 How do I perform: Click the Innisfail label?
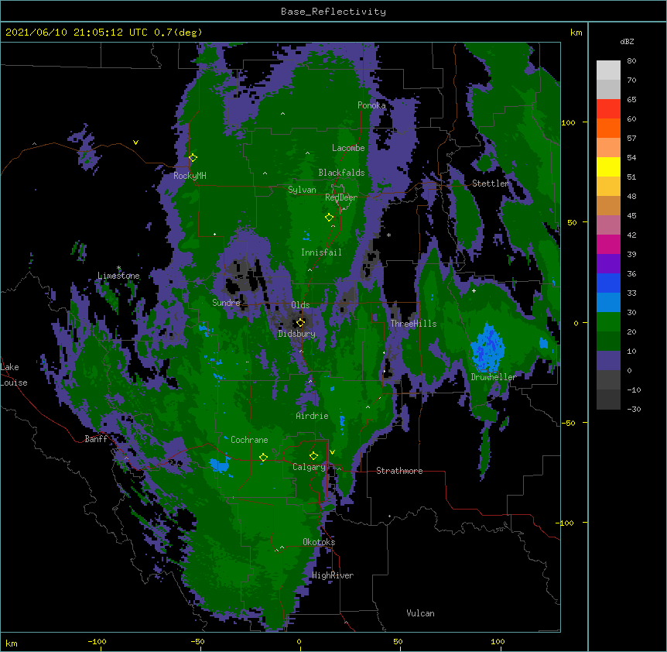pyautogui.click(x=321, y=252)
